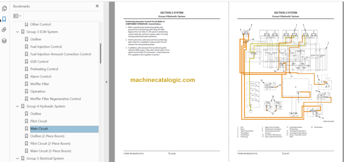Select the Fuel Injection Control bookmark
The height and width of the screenshot is (162, 344).
[46, 47]
